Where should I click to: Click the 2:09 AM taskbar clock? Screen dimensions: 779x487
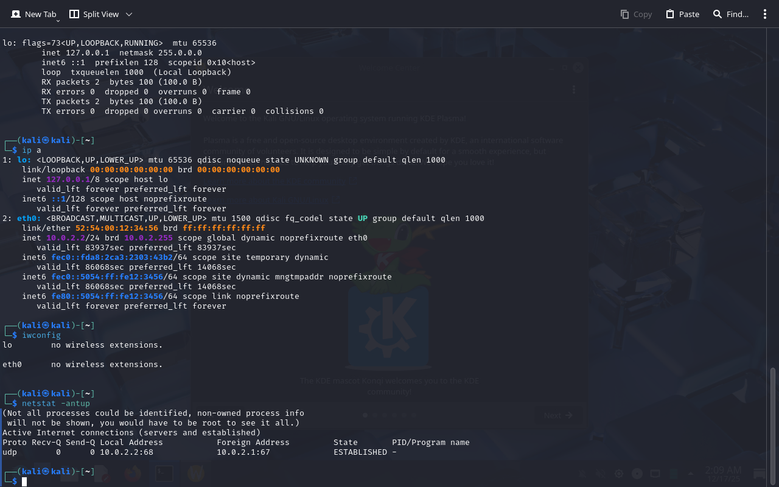pyautogui.click(x=723, y=471)
